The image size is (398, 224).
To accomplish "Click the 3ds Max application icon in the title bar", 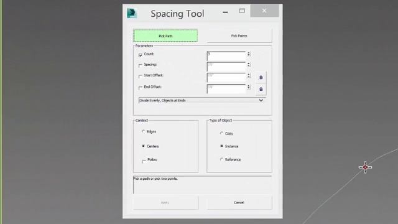I will tap(132, 13).
